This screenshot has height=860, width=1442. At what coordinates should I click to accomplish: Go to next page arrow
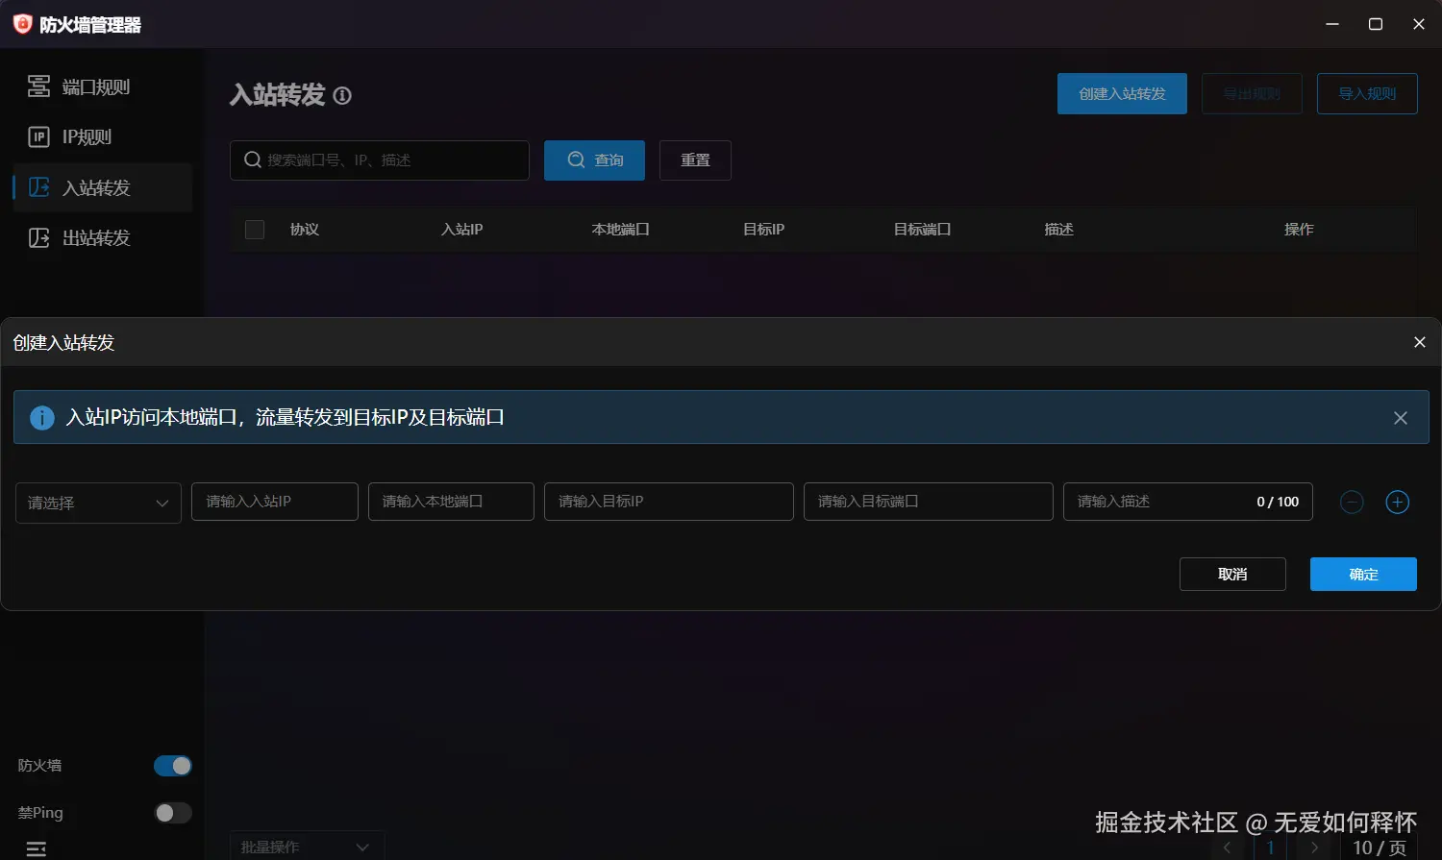pos(1315,848)
